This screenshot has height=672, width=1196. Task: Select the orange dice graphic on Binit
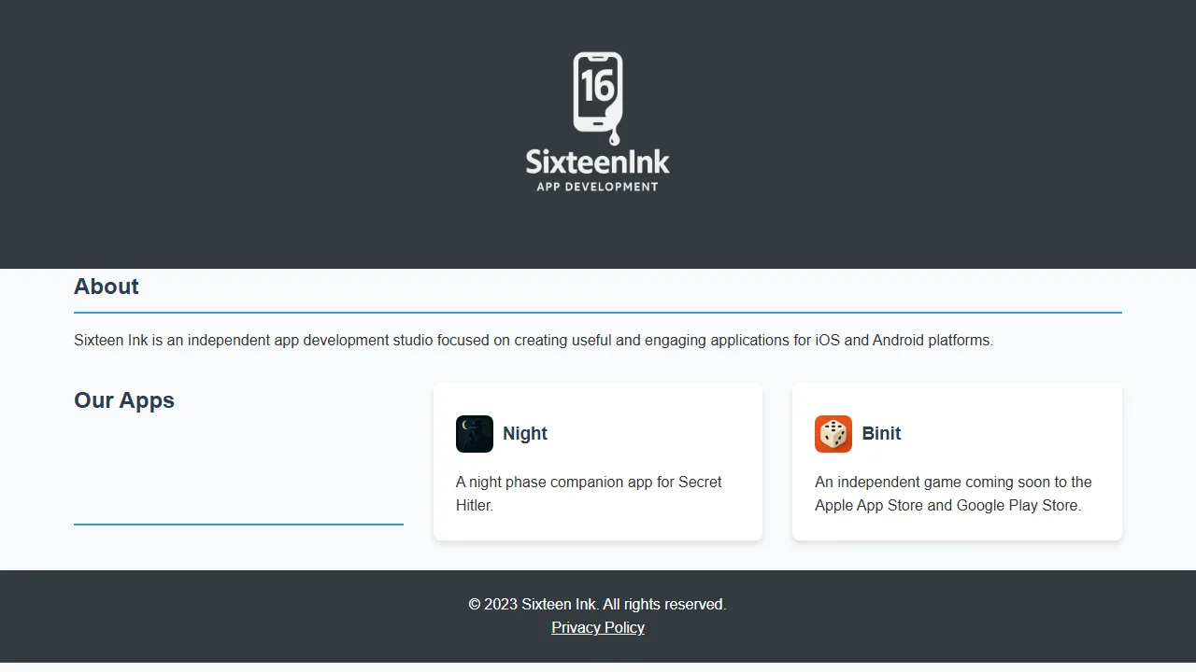(x=833, y=433)
